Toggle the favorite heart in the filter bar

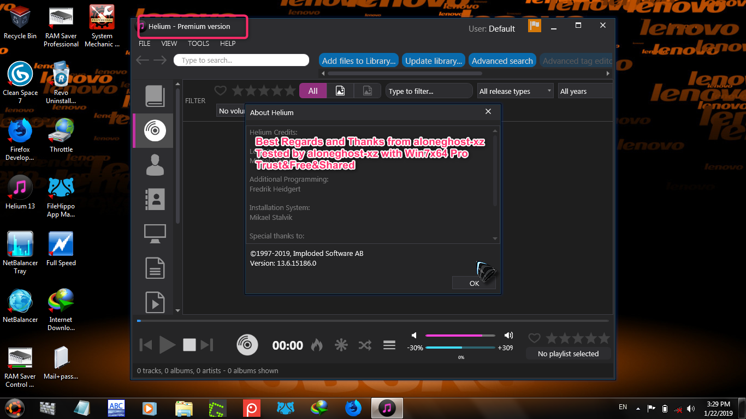220,91
